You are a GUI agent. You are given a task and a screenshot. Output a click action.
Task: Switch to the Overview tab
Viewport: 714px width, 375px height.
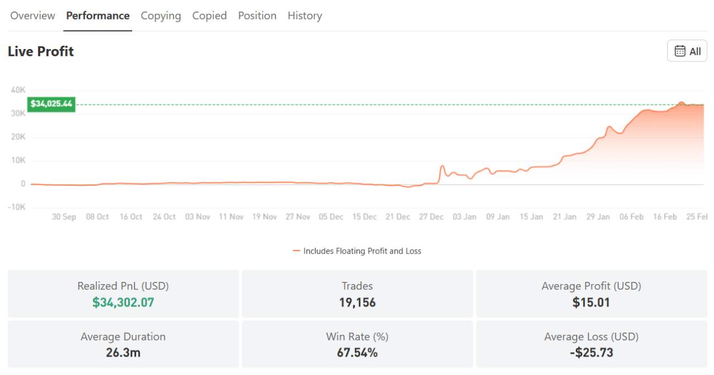[32, 16]
